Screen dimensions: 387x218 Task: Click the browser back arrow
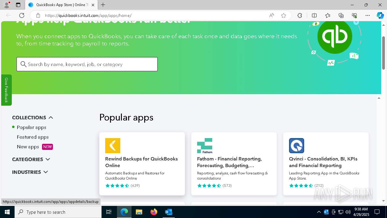[8, 15]
